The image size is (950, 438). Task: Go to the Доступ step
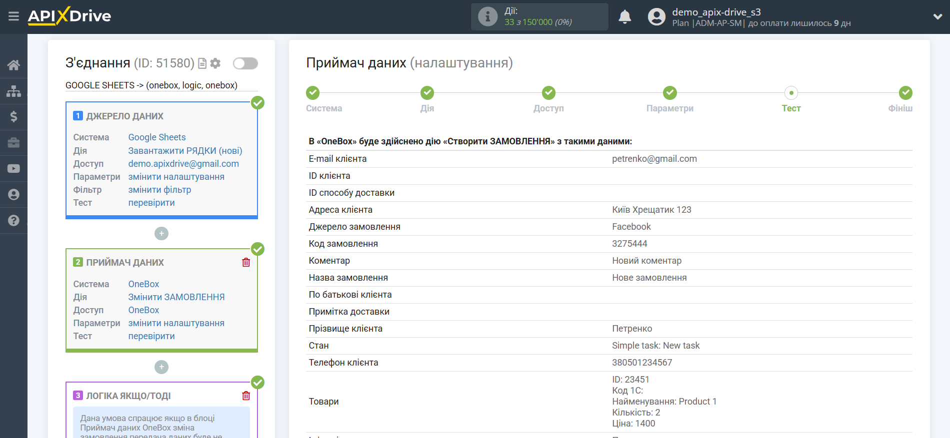click(x=548, y=93)
